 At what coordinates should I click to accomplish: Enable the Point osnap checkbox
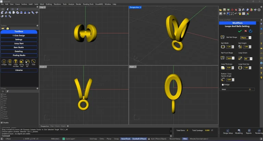coord(2,99)
